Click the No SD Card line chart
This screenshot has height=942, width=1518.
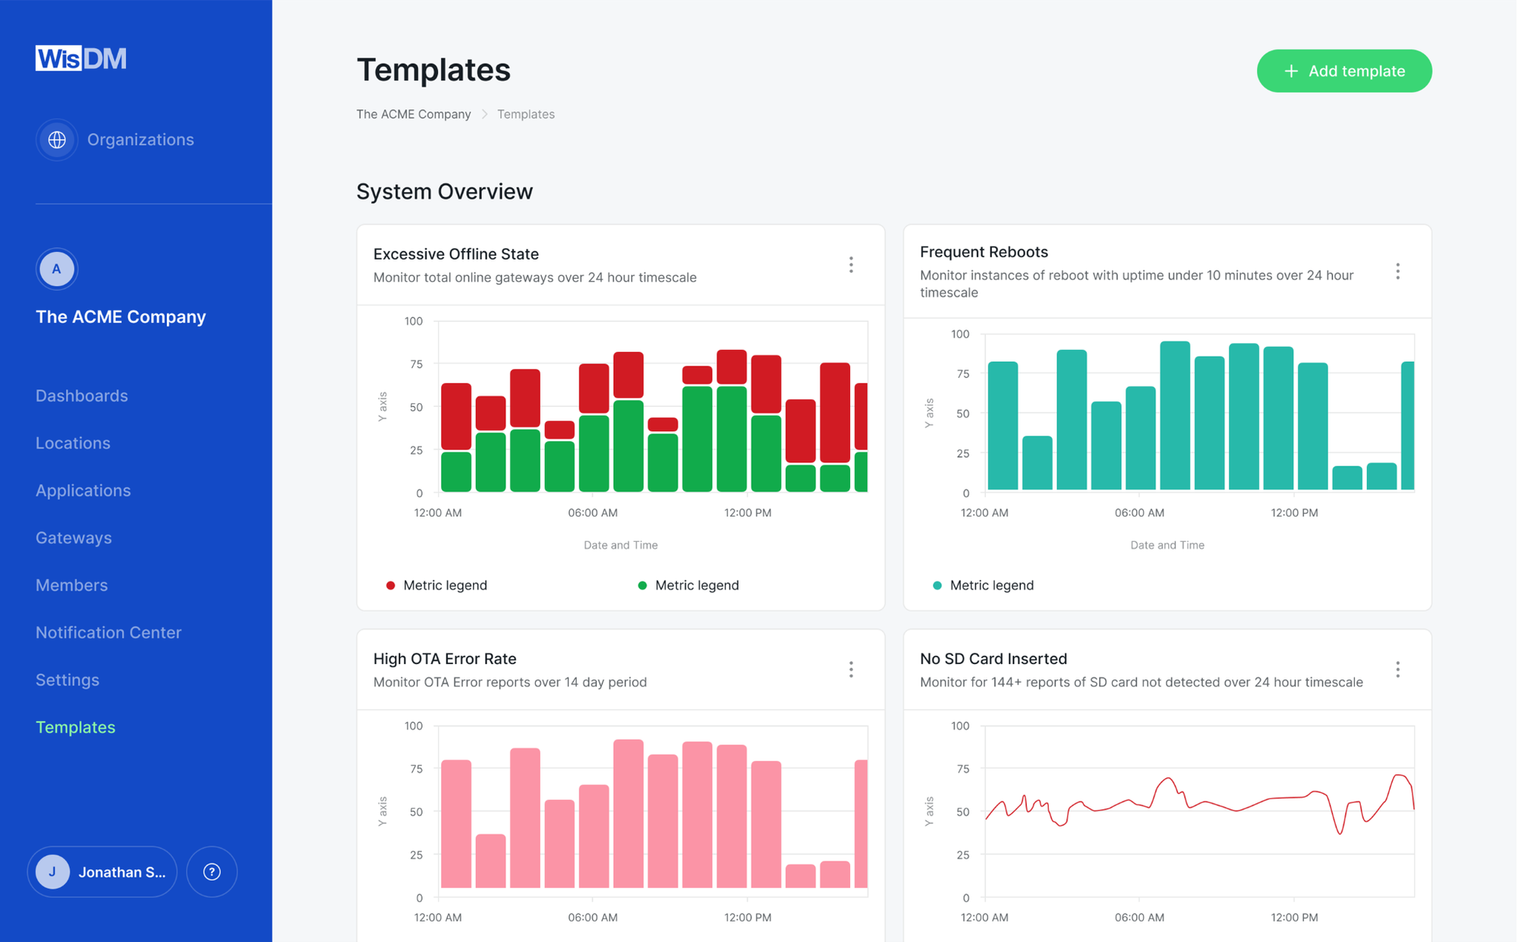pos(1199,811)
